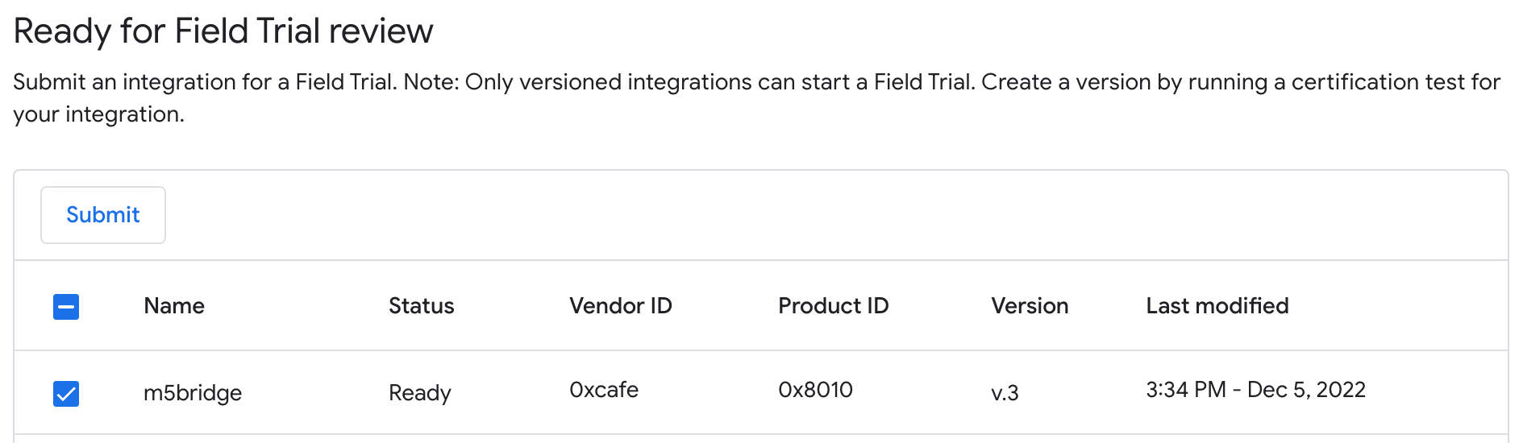Sort by the Name column header
The width and height of the screenshot is (1519, 443).
tap(174, 306)
